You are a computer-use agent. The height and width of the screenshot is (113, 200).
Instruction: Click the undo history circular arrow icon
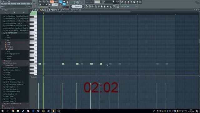coord(122,2)
